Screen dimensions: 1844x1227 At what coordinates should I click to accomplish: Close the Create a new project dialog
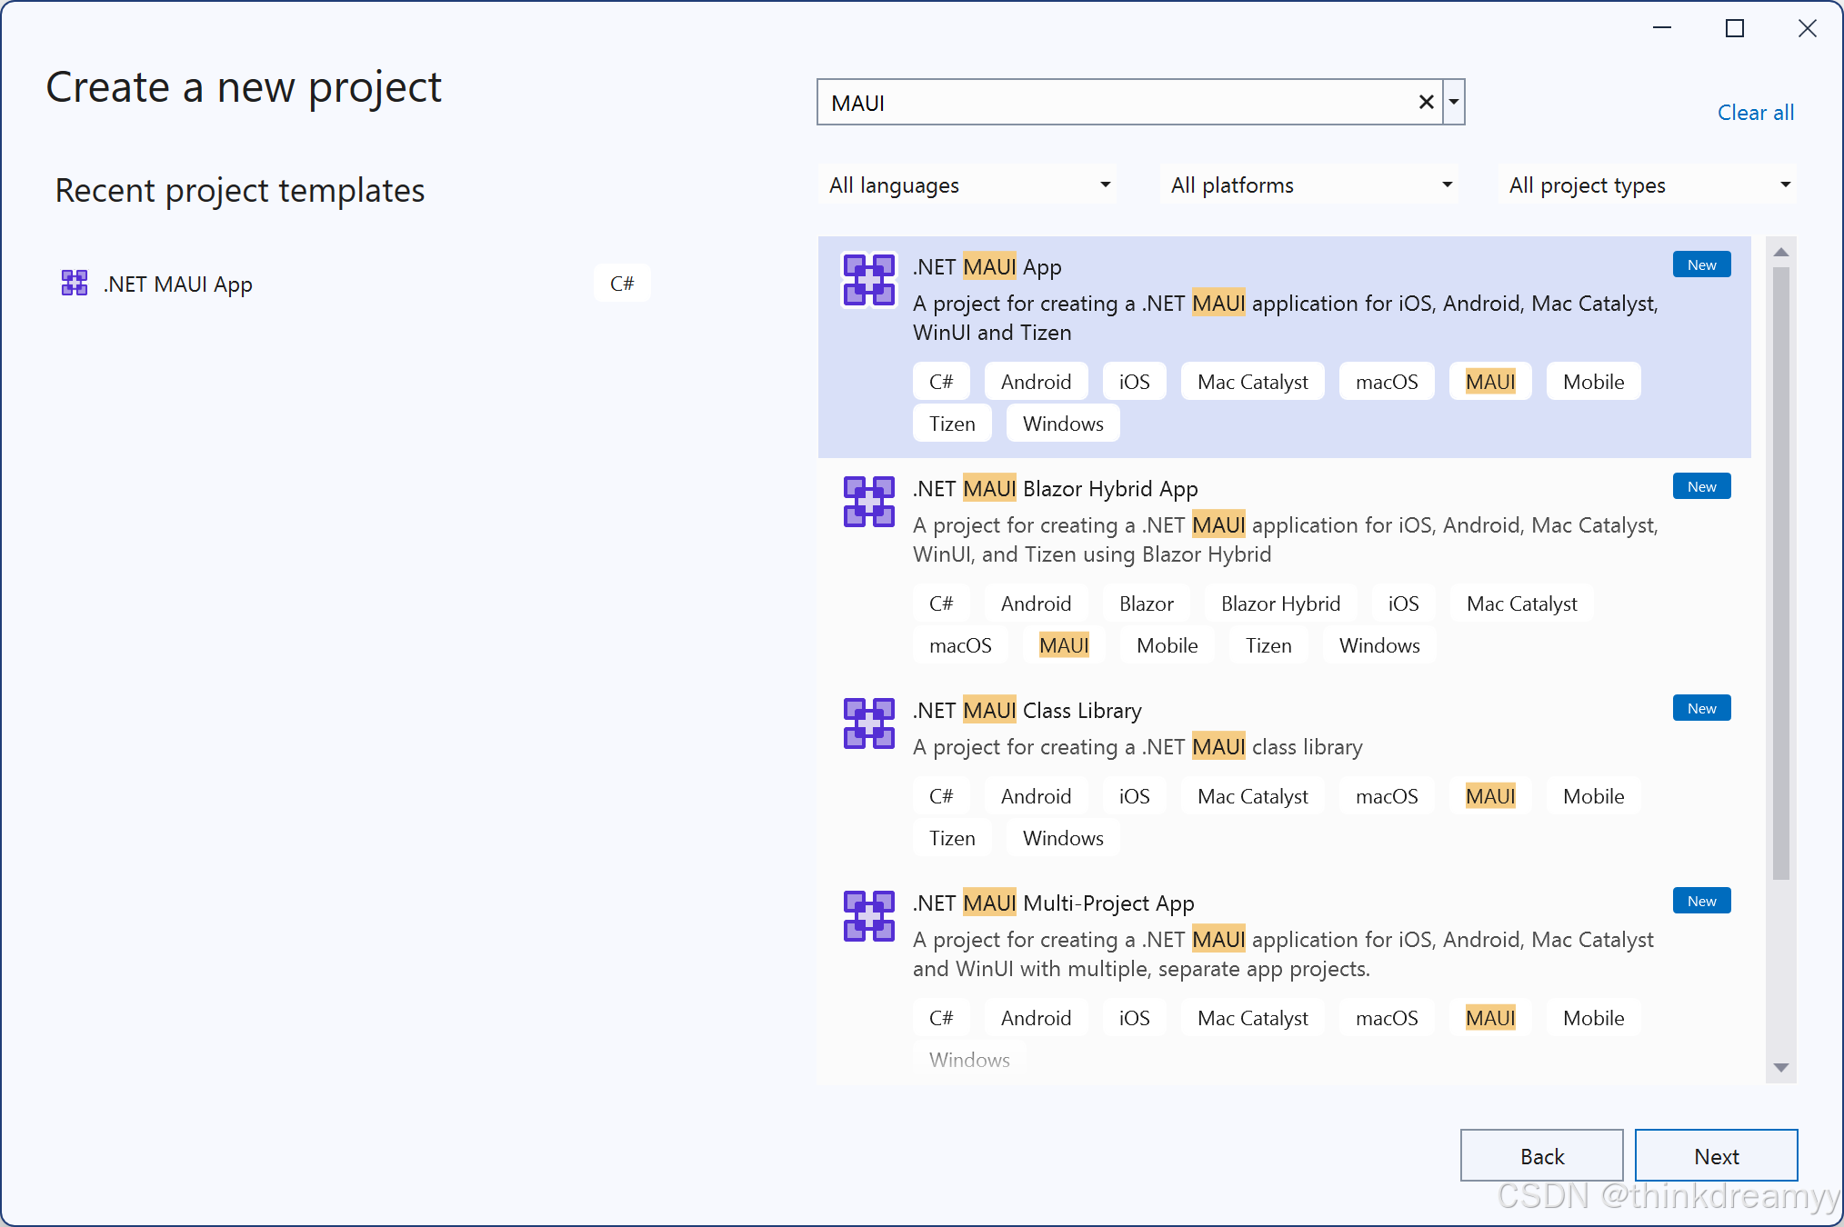pyautogui.click(x=1808, y=29)
